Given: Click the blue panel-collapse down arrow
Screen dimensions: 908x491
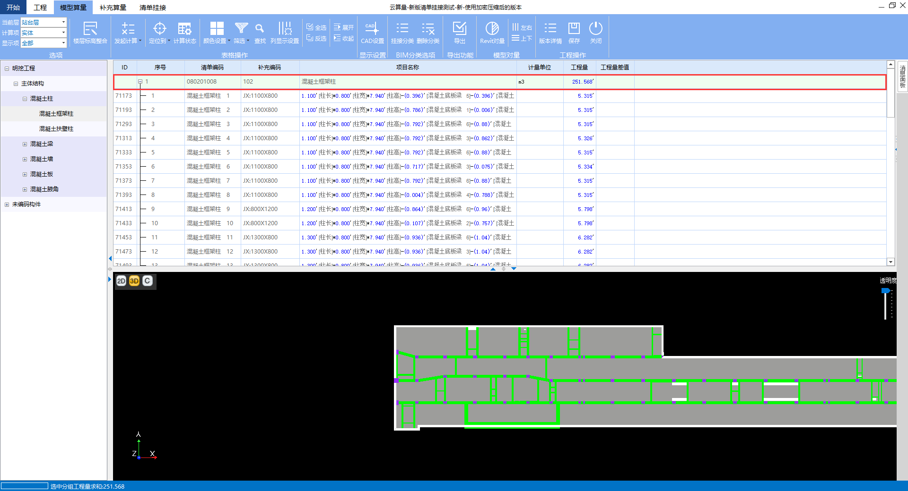Looking at the screenshot, I should pos(514,269).
